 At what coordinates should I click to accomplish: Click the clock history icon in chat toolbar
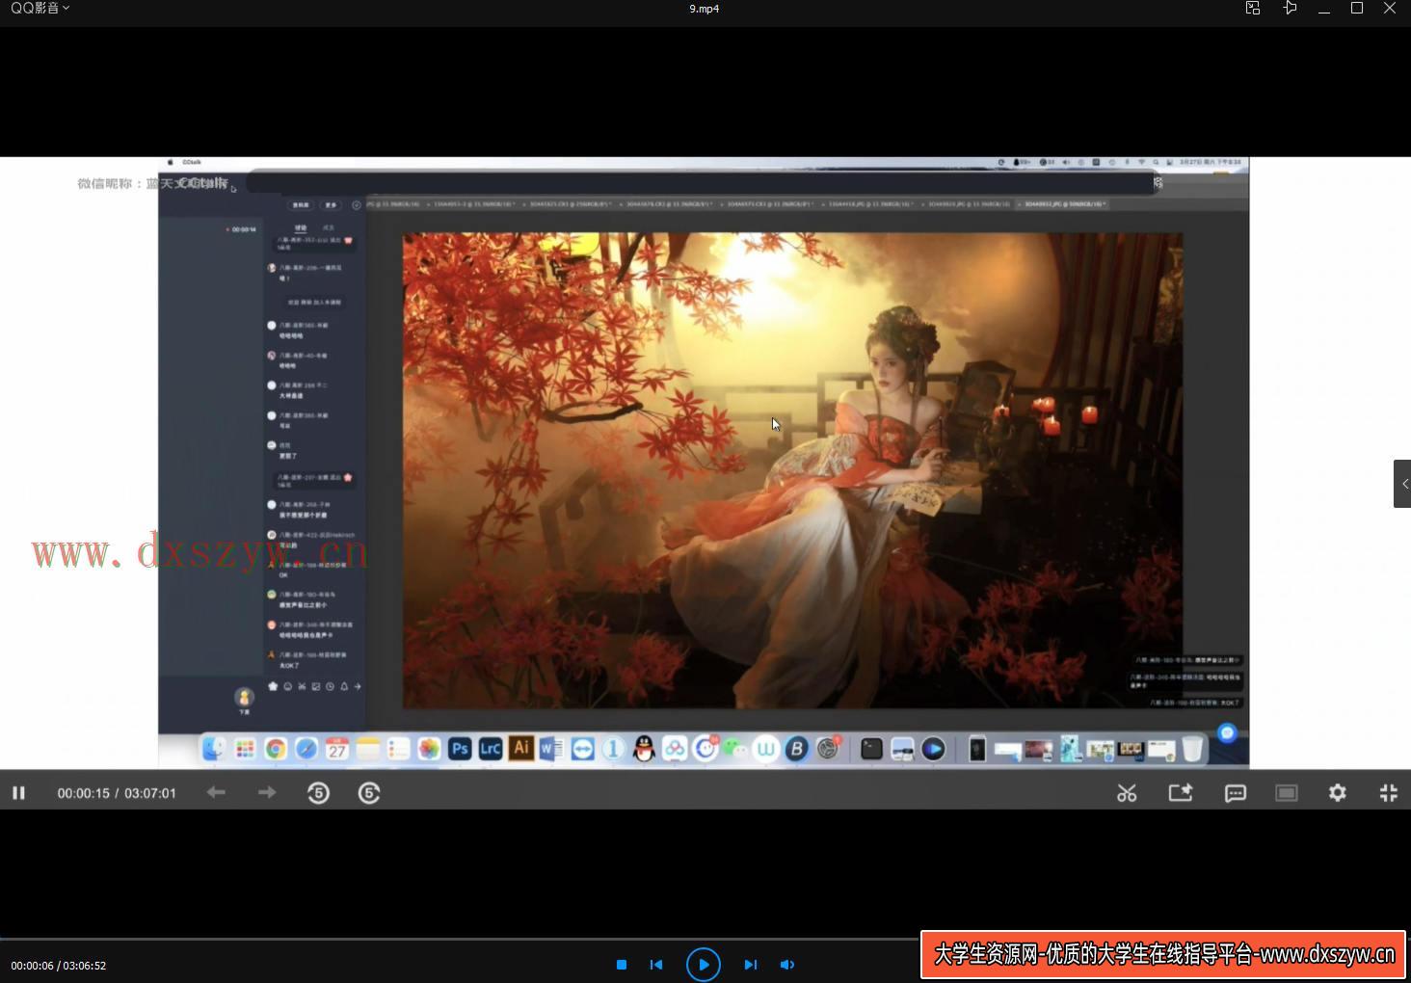[330, 686]
